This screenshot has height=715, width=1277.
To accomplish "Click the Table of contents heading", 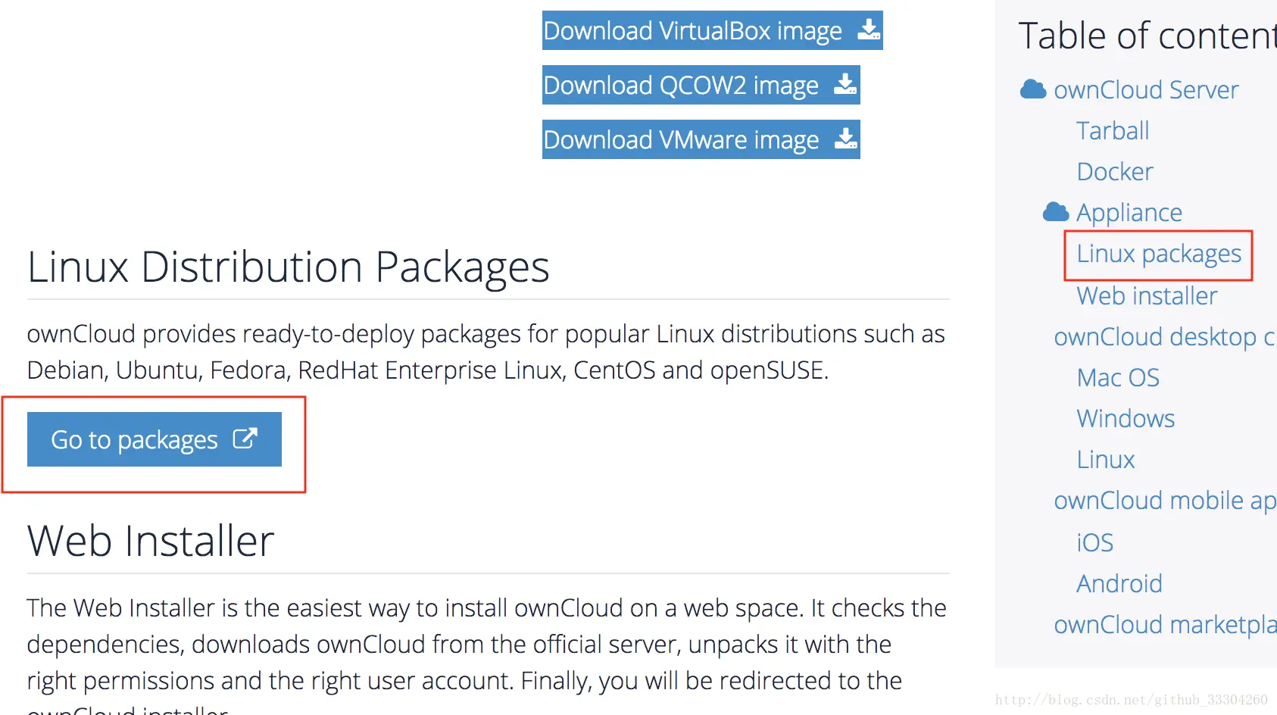I will point(1147,36).
